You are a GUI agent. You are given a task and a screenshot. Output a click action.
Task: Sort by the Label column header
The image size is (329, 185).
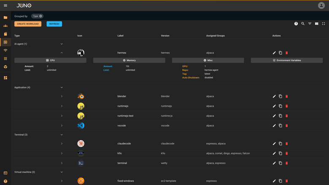coord(121,36)
